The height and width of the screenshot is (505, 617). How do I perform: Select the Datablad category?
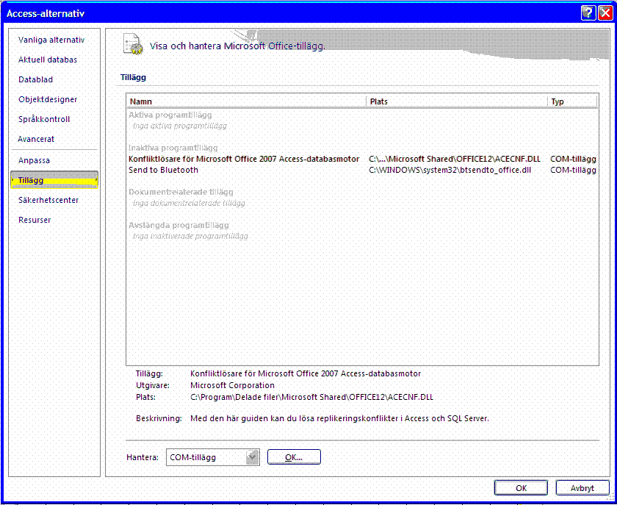pyautogui.click(x=35, y=79)
